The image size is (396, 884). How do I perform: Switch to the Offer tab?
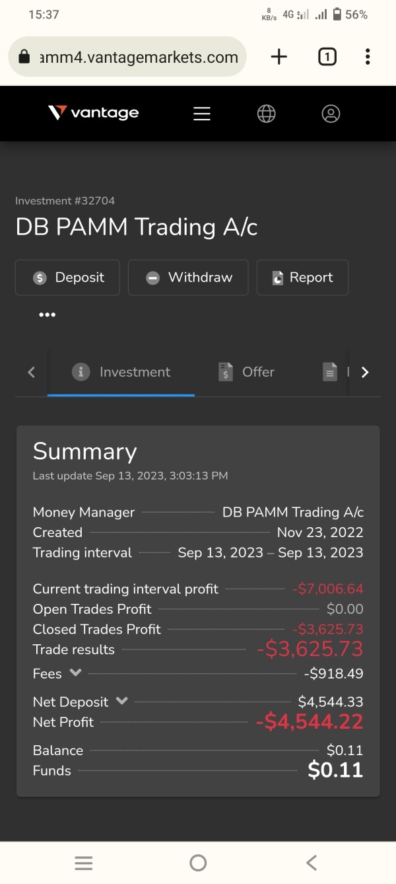pos(246,372)
